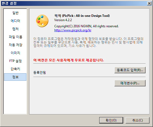Close the 환경 설정 dialog window
The width and height of the screenshot is (153, 127).
coord(149,3)
